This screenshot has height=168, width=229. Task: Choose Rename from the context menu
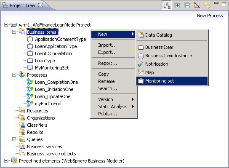113,81
